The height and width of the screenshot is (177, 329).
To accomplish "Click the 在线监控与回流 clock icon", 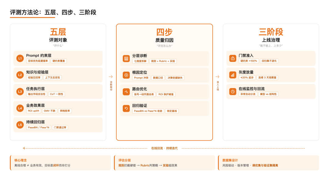I will tap(233, 91).
